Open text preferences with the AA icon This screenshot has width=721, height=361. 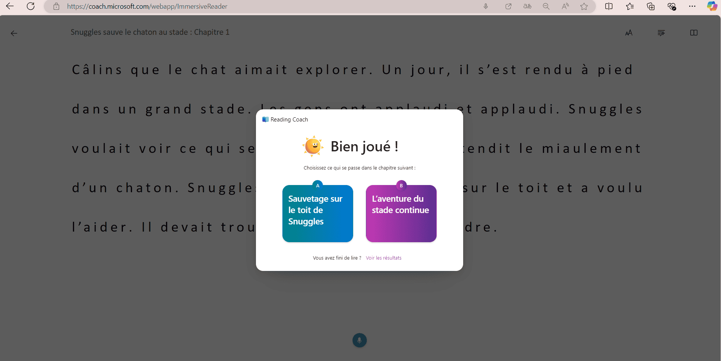pyautogui.click(x=629, y=33)
